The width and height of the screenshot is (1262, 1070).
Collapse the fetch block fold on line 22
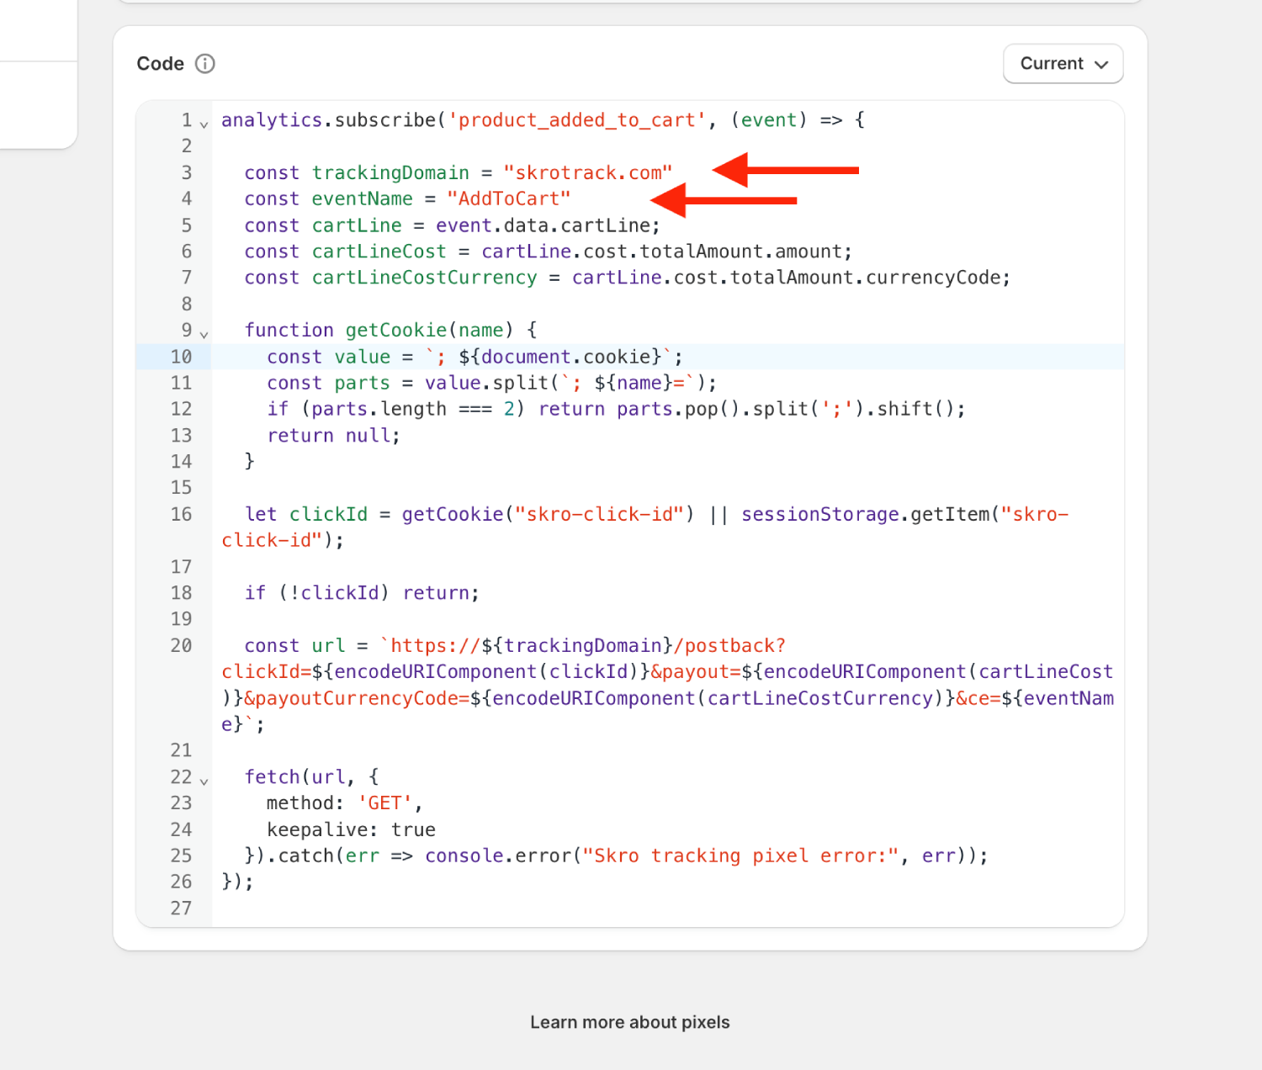(x=204, y=781)
